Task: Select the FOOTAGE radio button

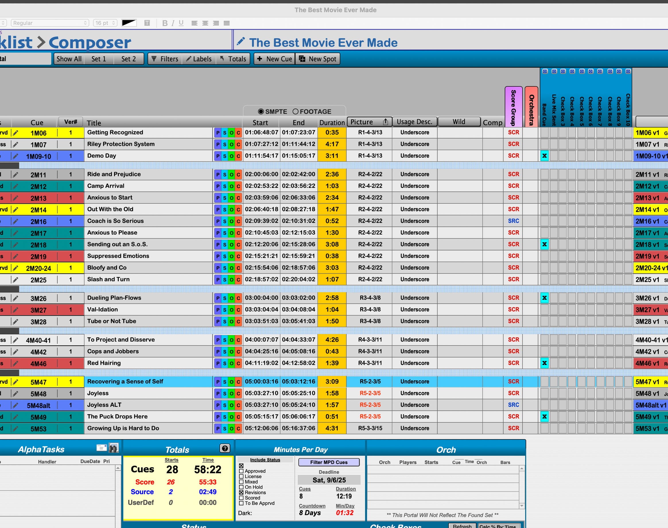Action: tap(296, 112)
